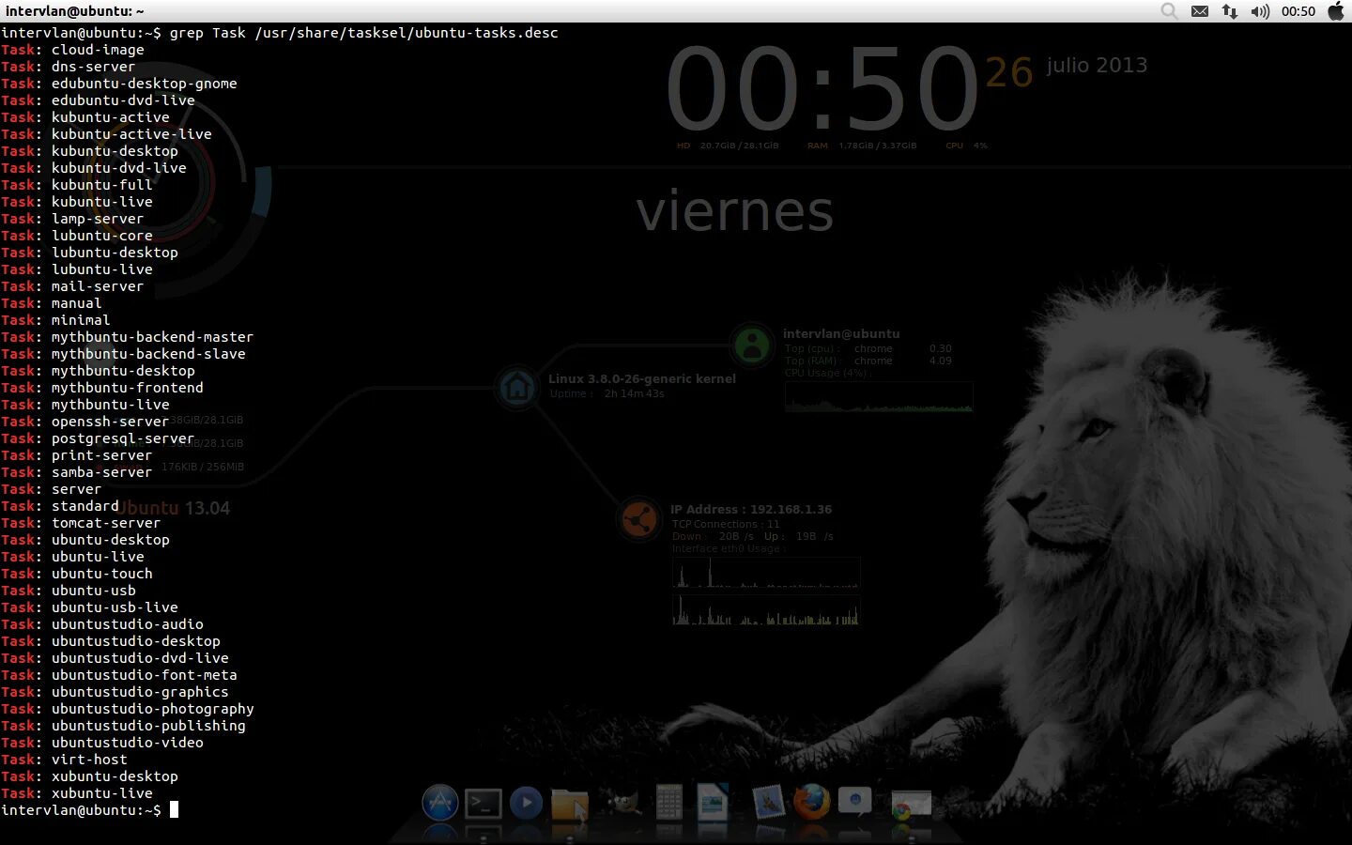The height and width of the screenshot is (845, 1352).
Task: Open the sound volume indicator
Action: click(1260, 11)
